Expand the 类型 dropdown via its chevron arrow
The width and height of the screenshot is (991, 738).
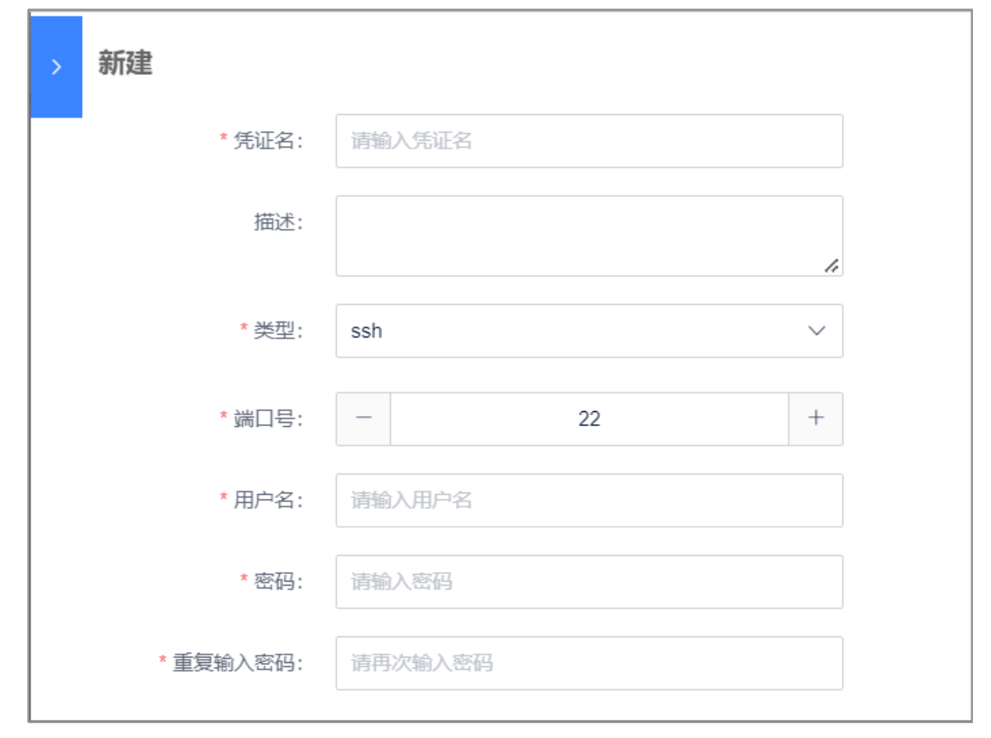816,331
